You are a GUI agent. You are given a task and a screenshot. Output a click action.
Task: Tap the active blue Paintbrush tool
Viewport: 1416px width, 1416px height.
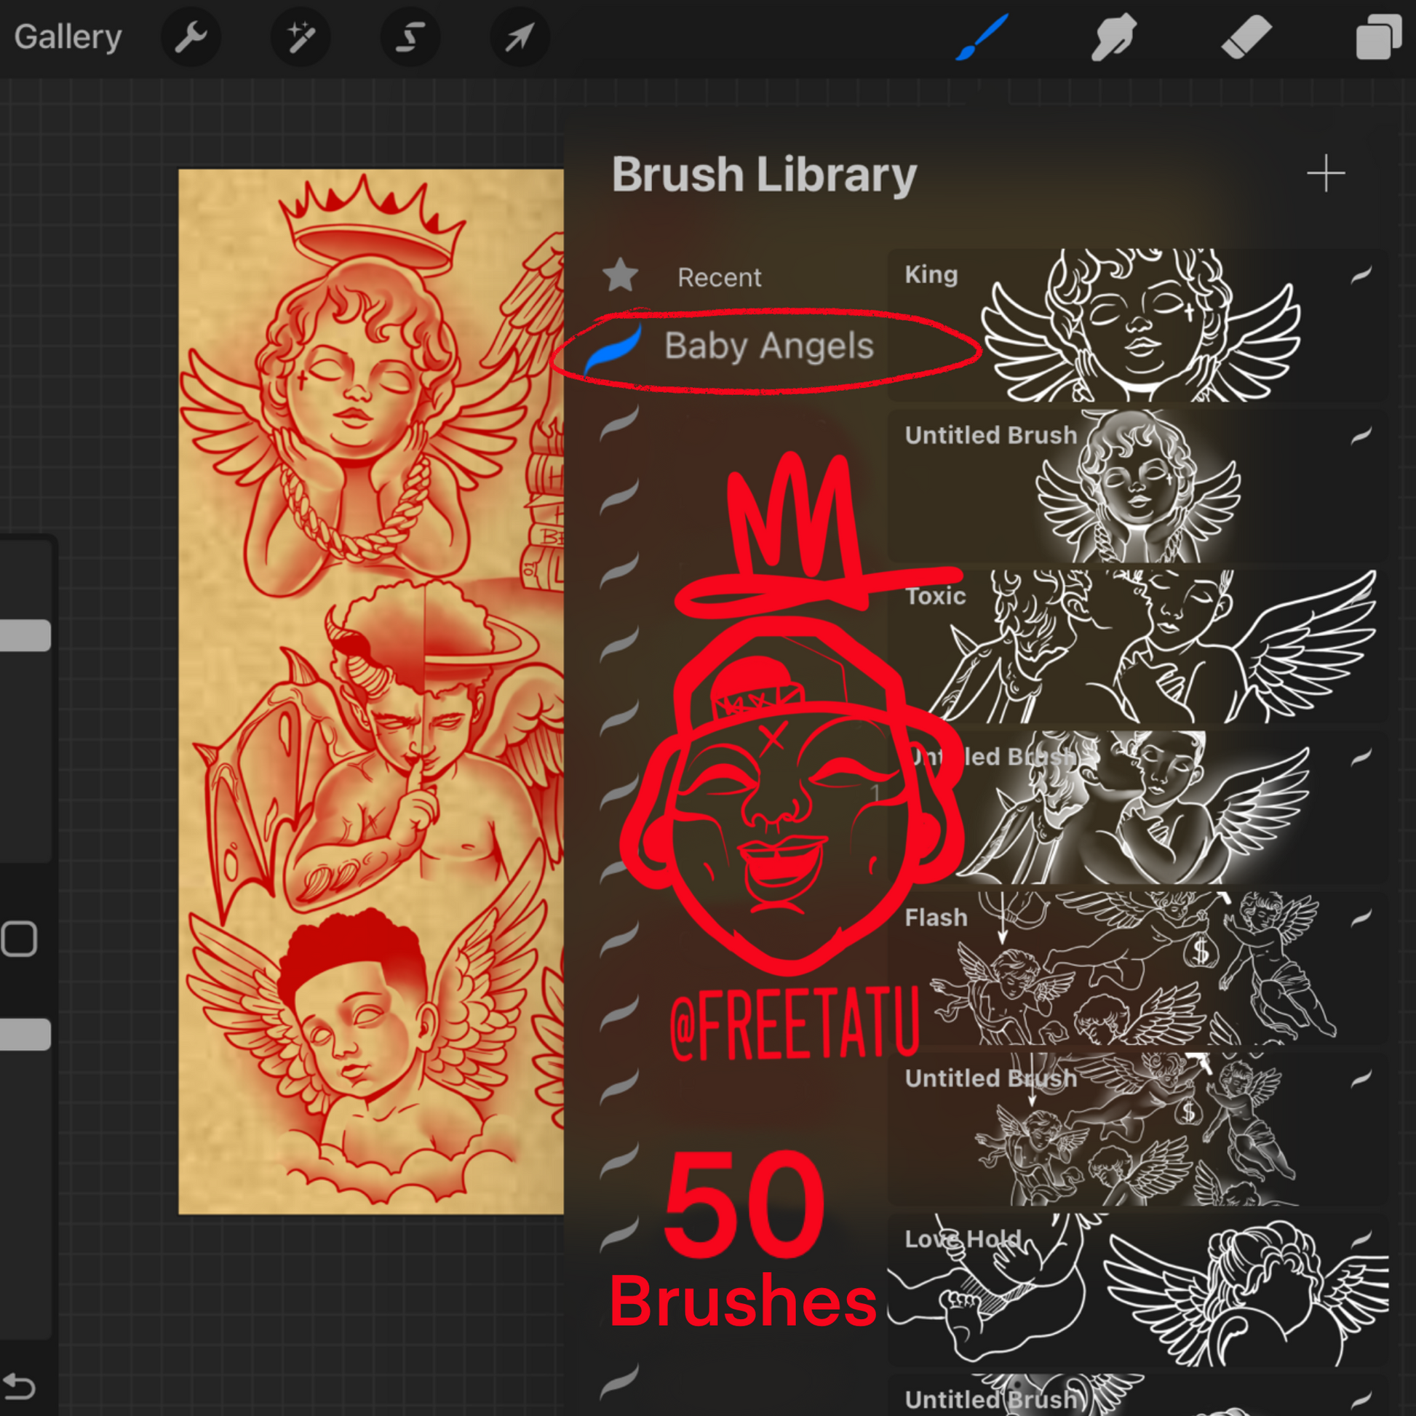click(982, 36)
